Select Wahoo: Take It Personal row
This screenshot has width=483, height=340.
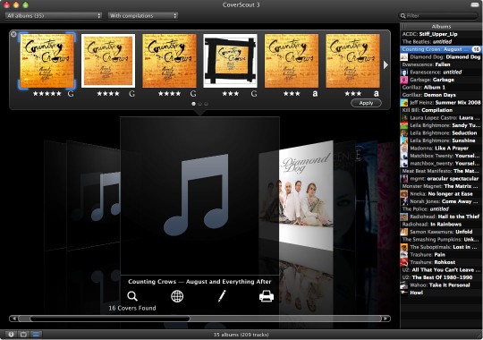(441, 285)
